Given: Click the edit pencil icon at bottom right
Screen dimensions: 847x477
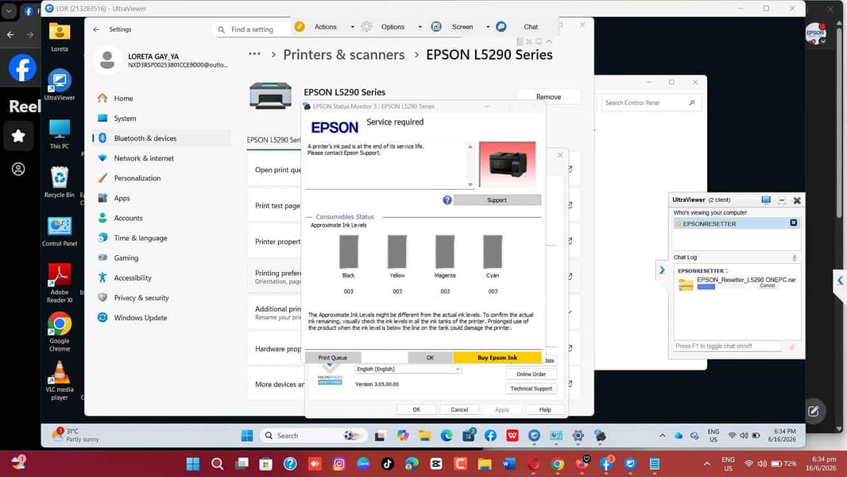Looking at the screenshot, I should [x=814, y=411].
